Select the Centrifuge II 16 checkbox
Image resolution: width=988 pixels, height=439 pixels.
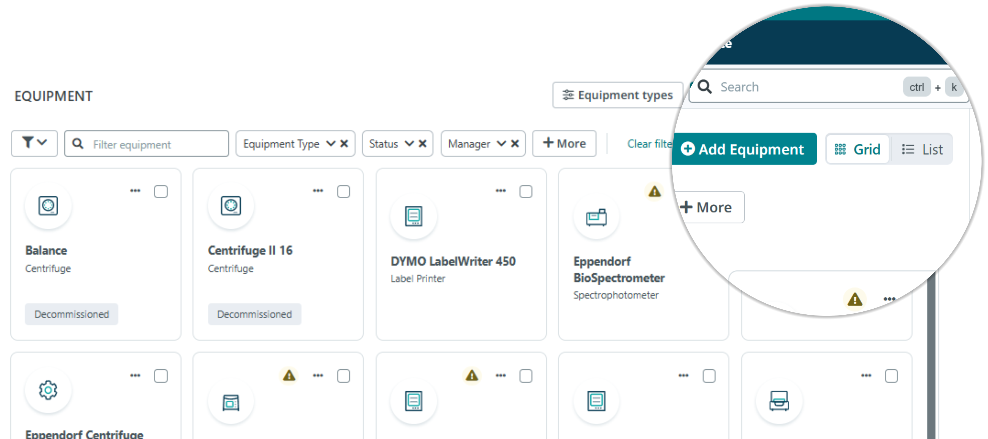pos(343,191)
